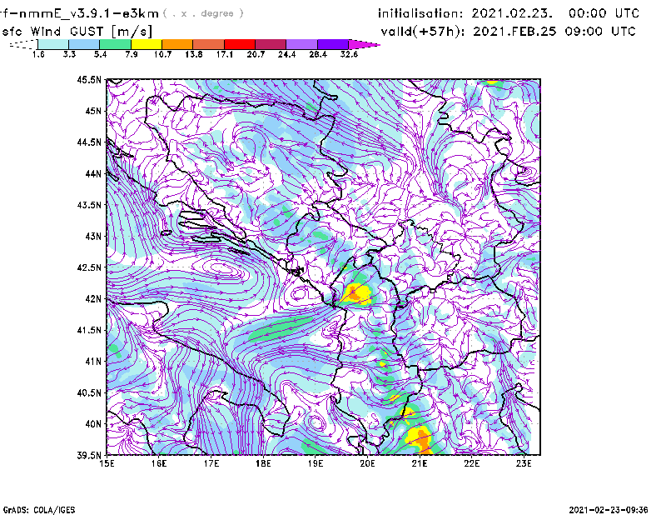Click the light blue 3.3–5.4 legend swatch

pos(84,44)
